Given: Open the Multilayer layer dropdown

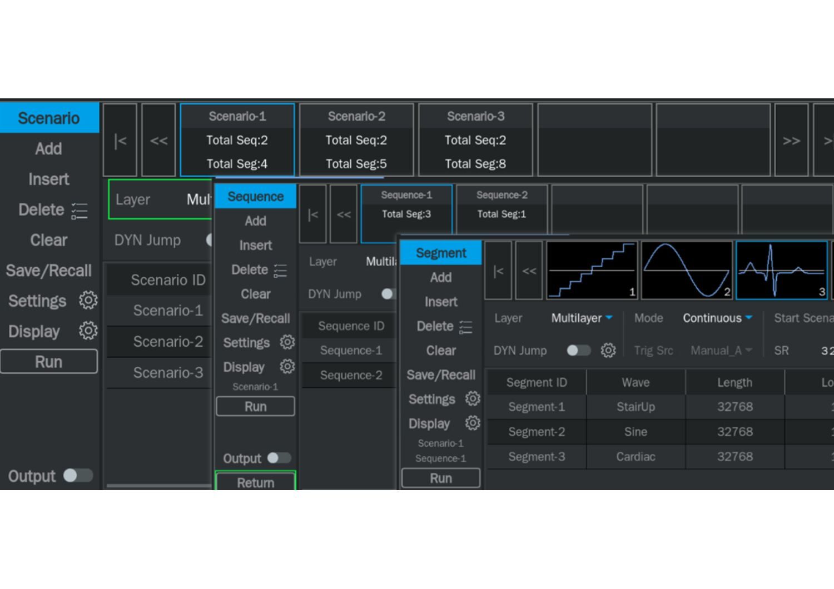Looking at the screenshot, I should 582,318.
